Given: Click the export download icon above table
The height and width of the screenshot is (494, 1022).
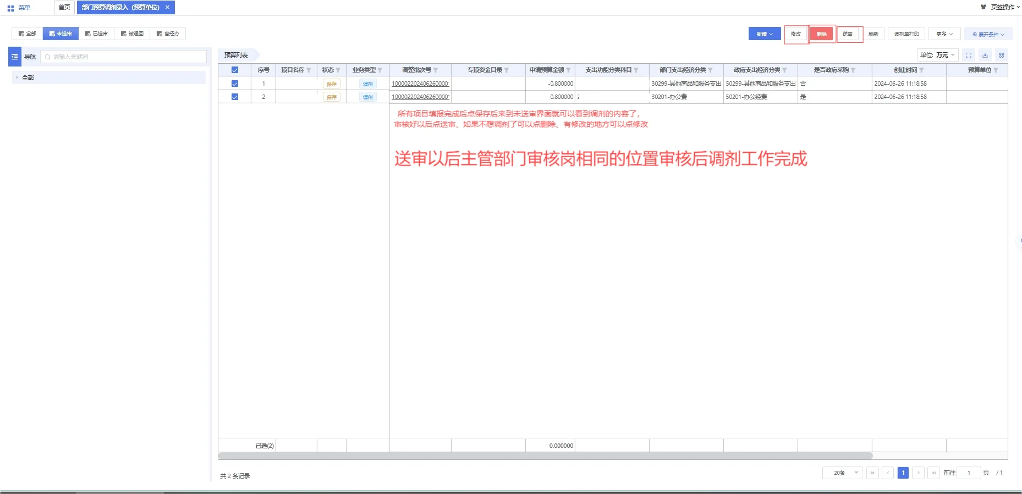Looking at the screenshot, I should coord(985,55).
